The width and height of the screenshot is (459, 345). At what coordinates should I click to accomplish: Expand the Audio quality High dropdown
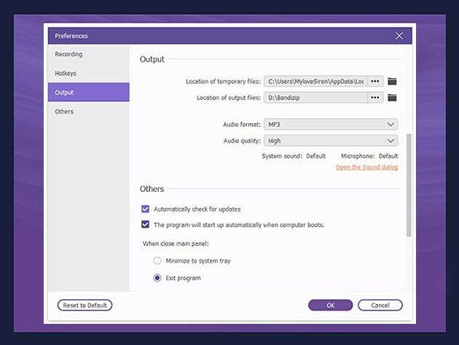pos(330,141)
